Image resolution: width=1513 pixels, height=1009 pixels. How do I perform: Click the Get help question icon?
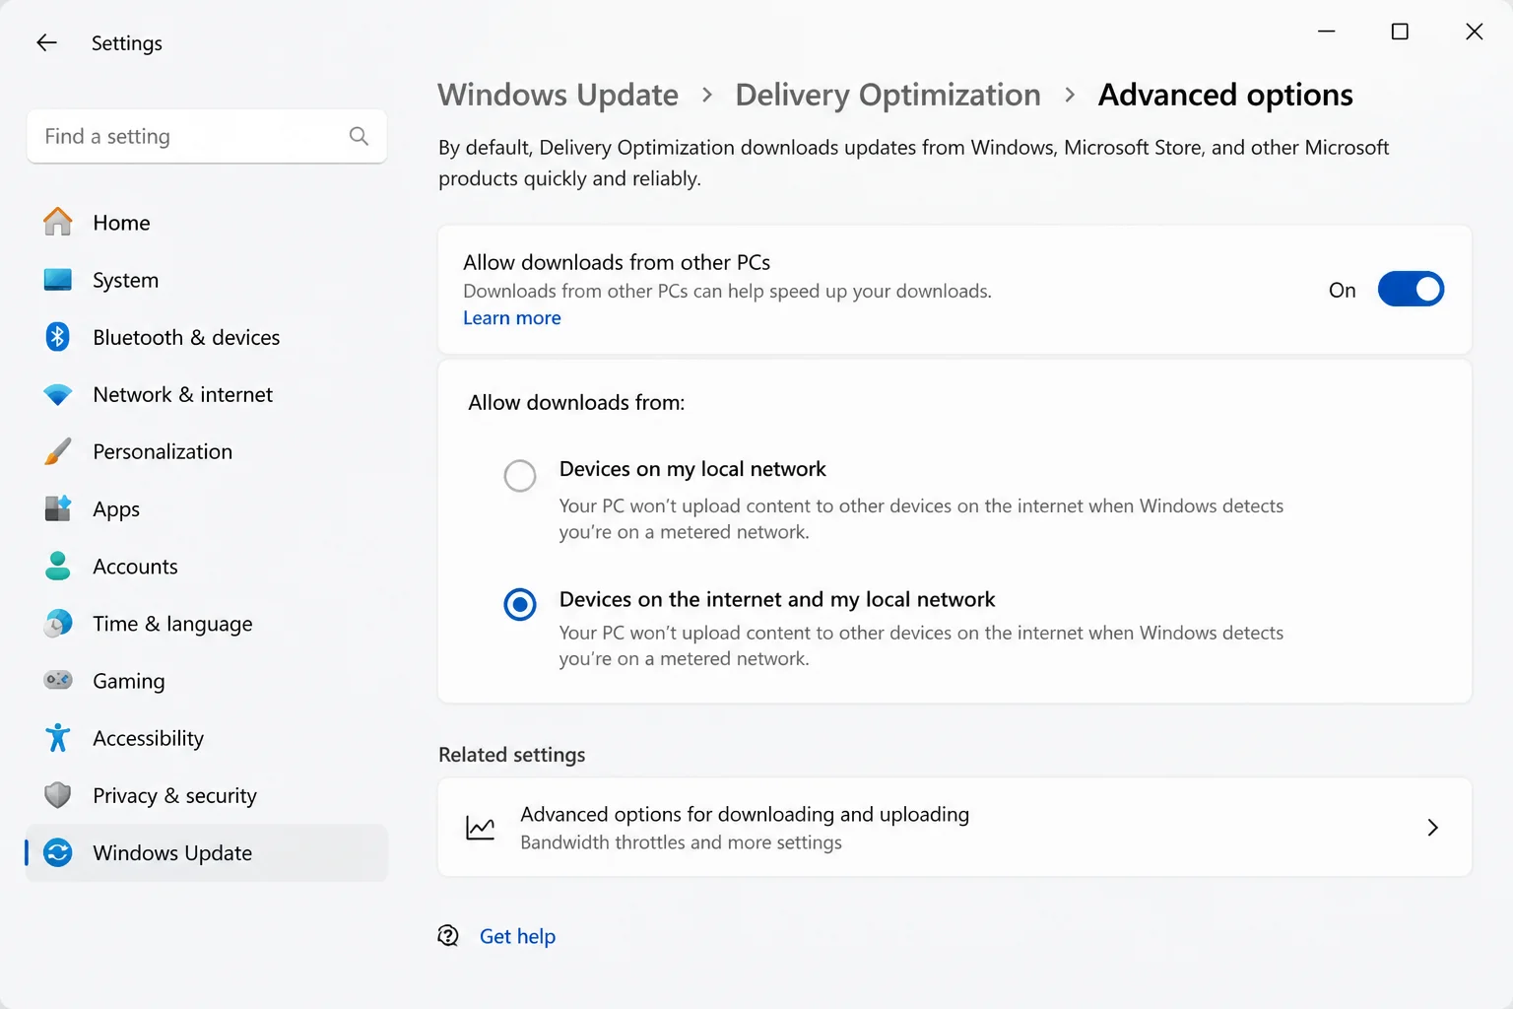(448, 936)
